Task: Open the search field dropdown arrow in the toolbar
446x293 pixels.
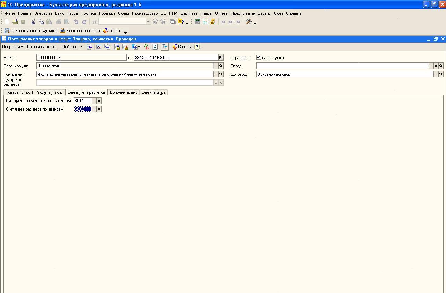Action: point(148,22)
